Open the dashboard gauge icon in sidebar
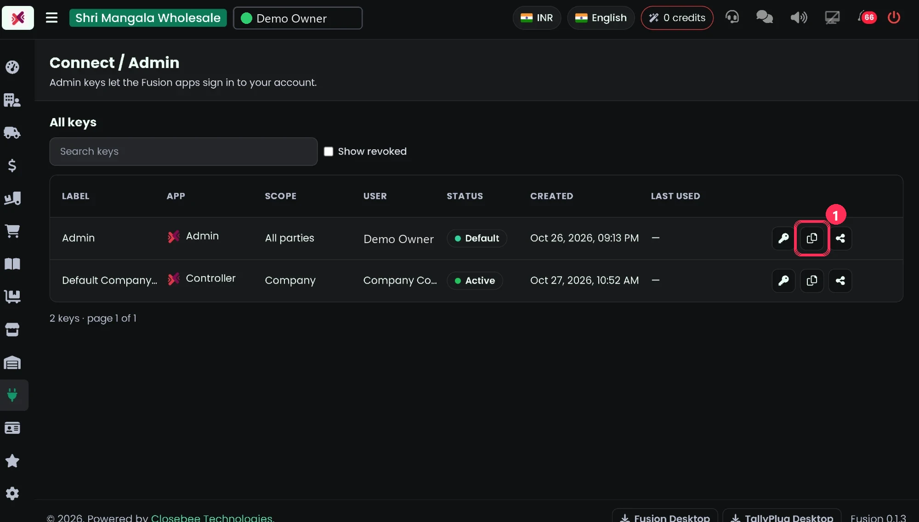This screenshot has width=919, height=522. [12, 67]
